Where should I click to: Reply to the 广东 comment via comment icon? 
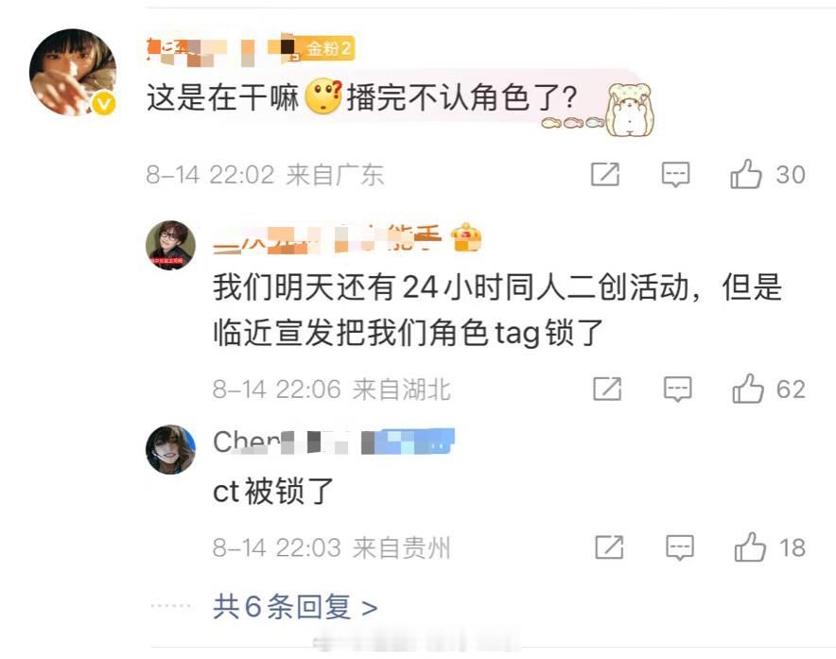click(x=675, y=174)
